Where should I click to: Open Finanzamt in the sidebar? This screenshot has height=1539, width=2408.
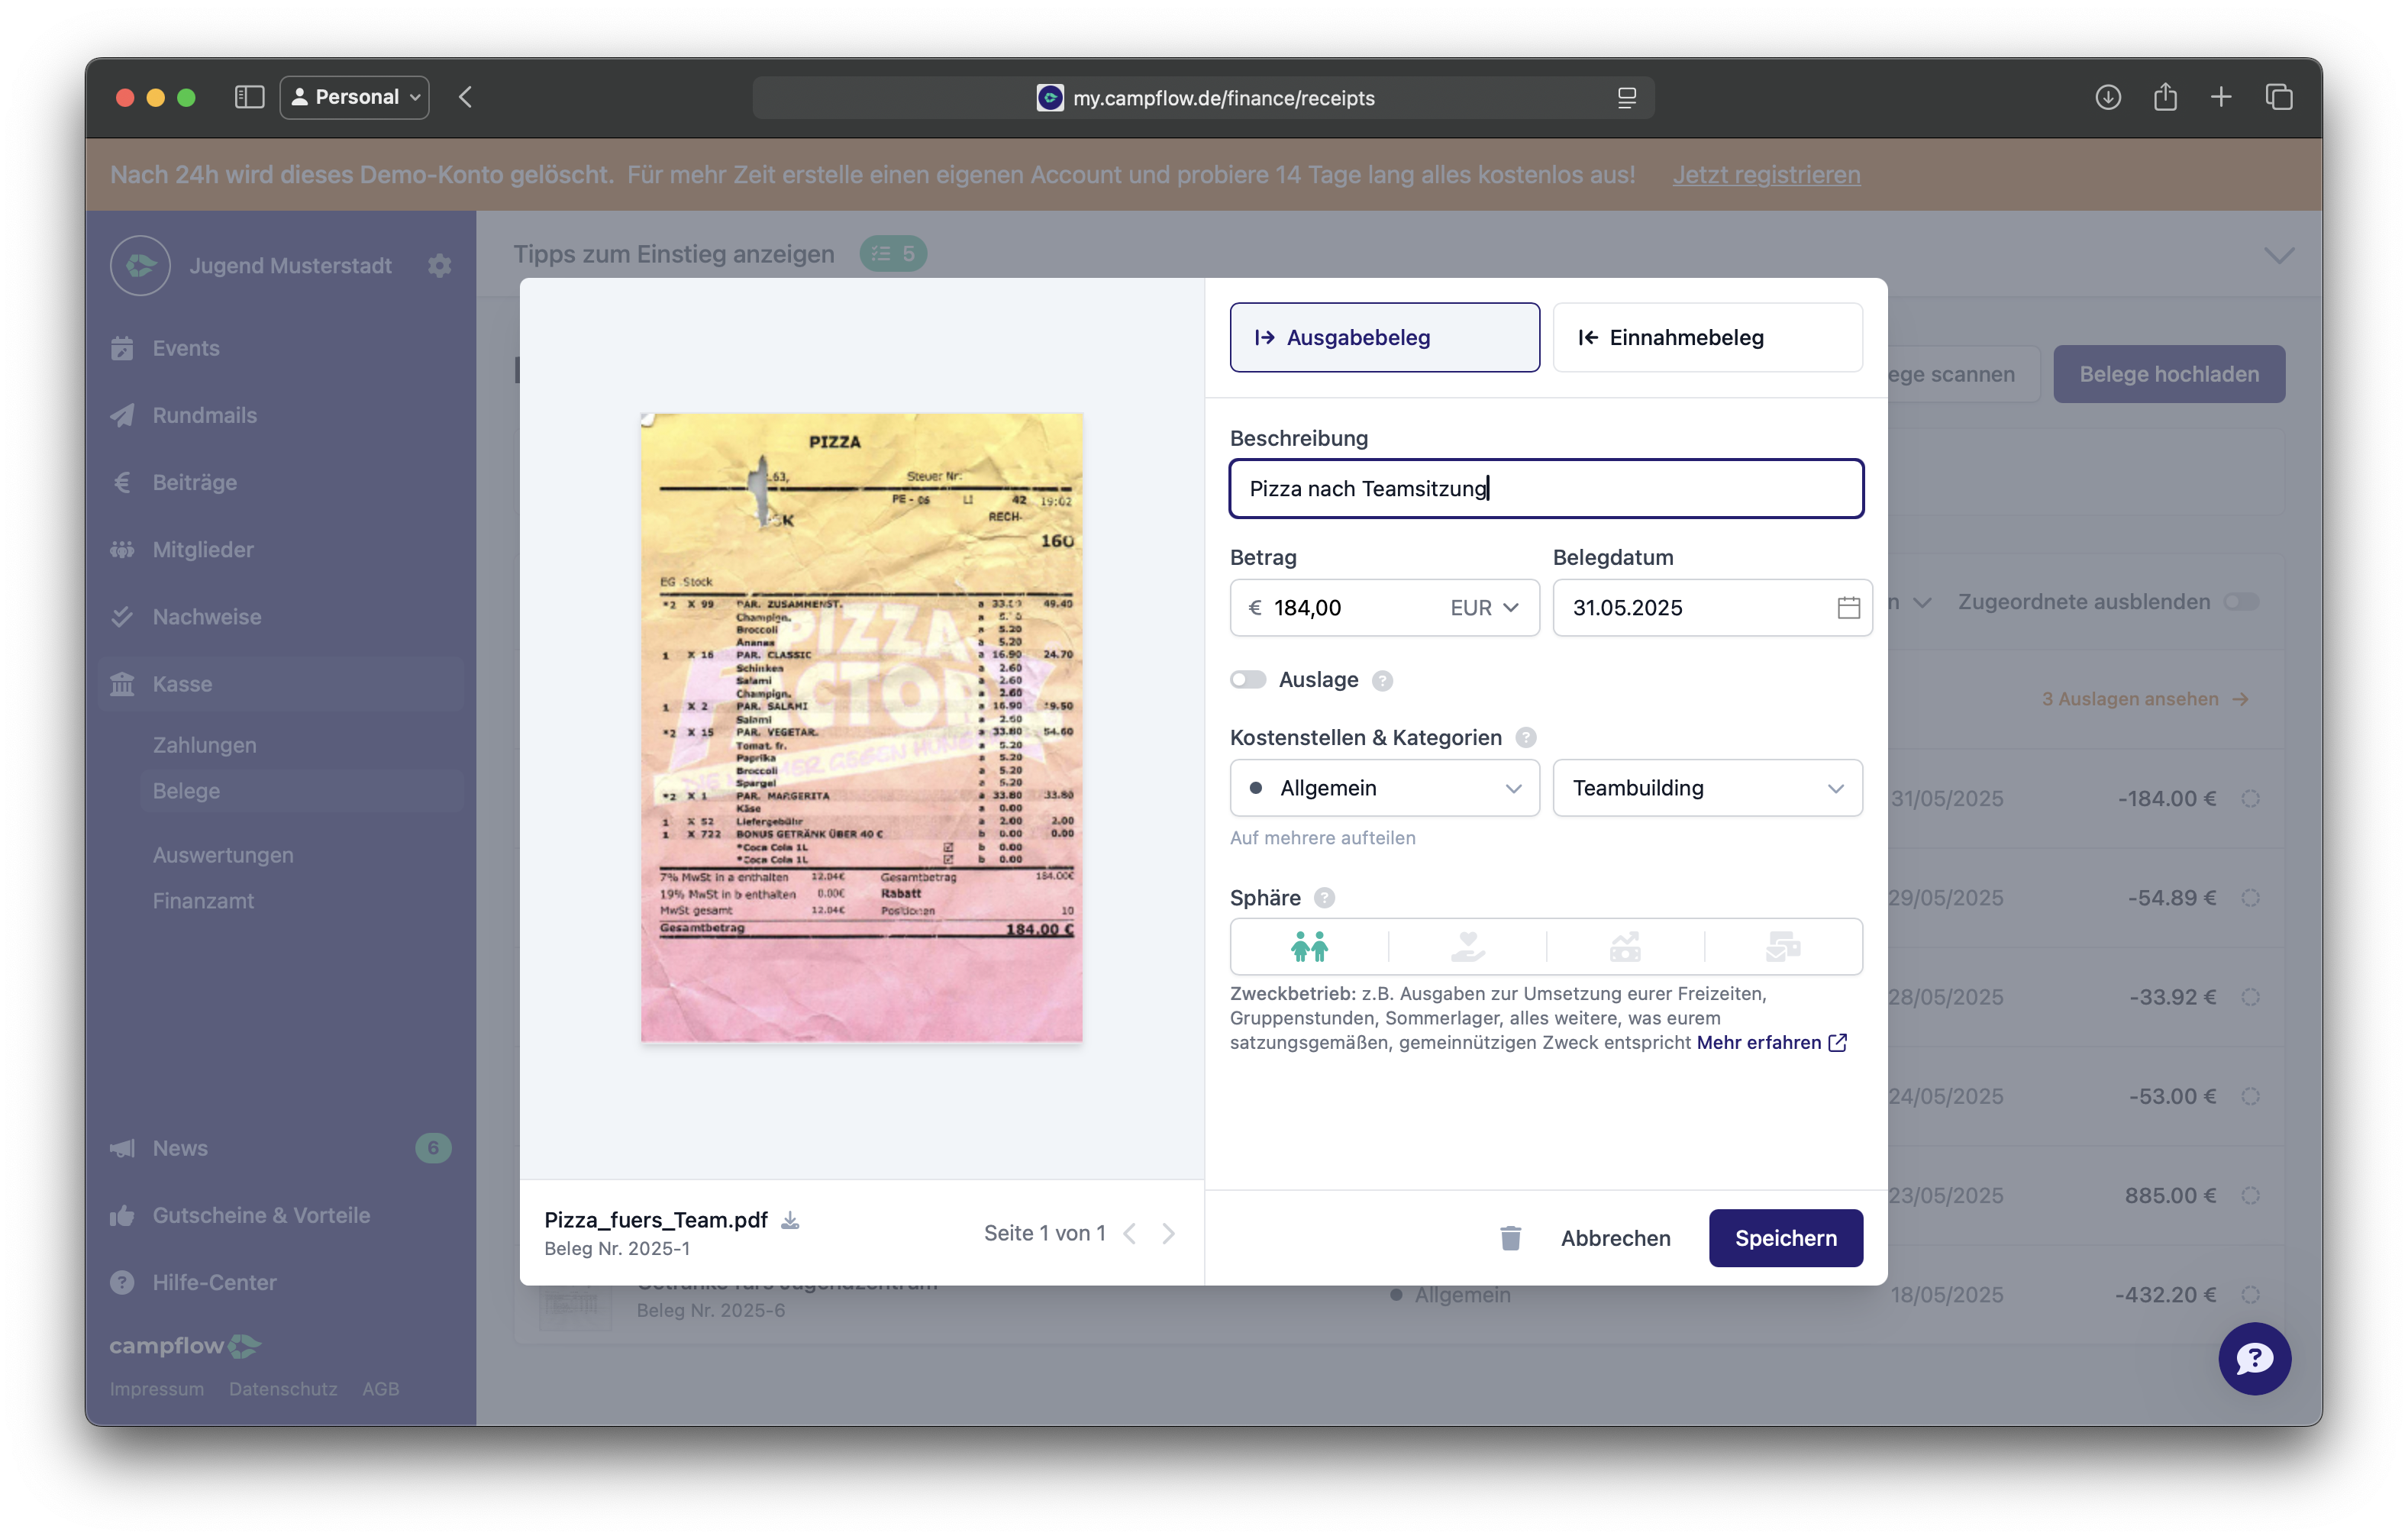click(x=203, y=901)
